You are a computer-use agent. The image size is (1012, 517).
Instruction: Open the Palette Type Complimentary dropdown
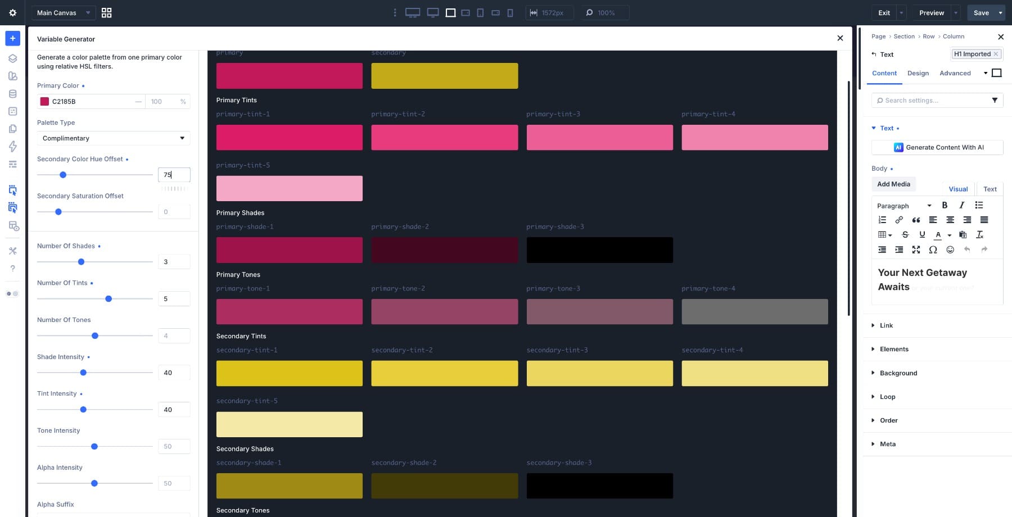(x=114, y=138)
